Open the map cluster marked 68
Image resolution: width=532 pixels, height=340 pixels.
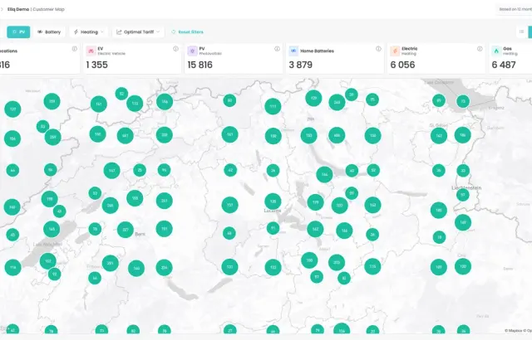click(x=229, y=233)
